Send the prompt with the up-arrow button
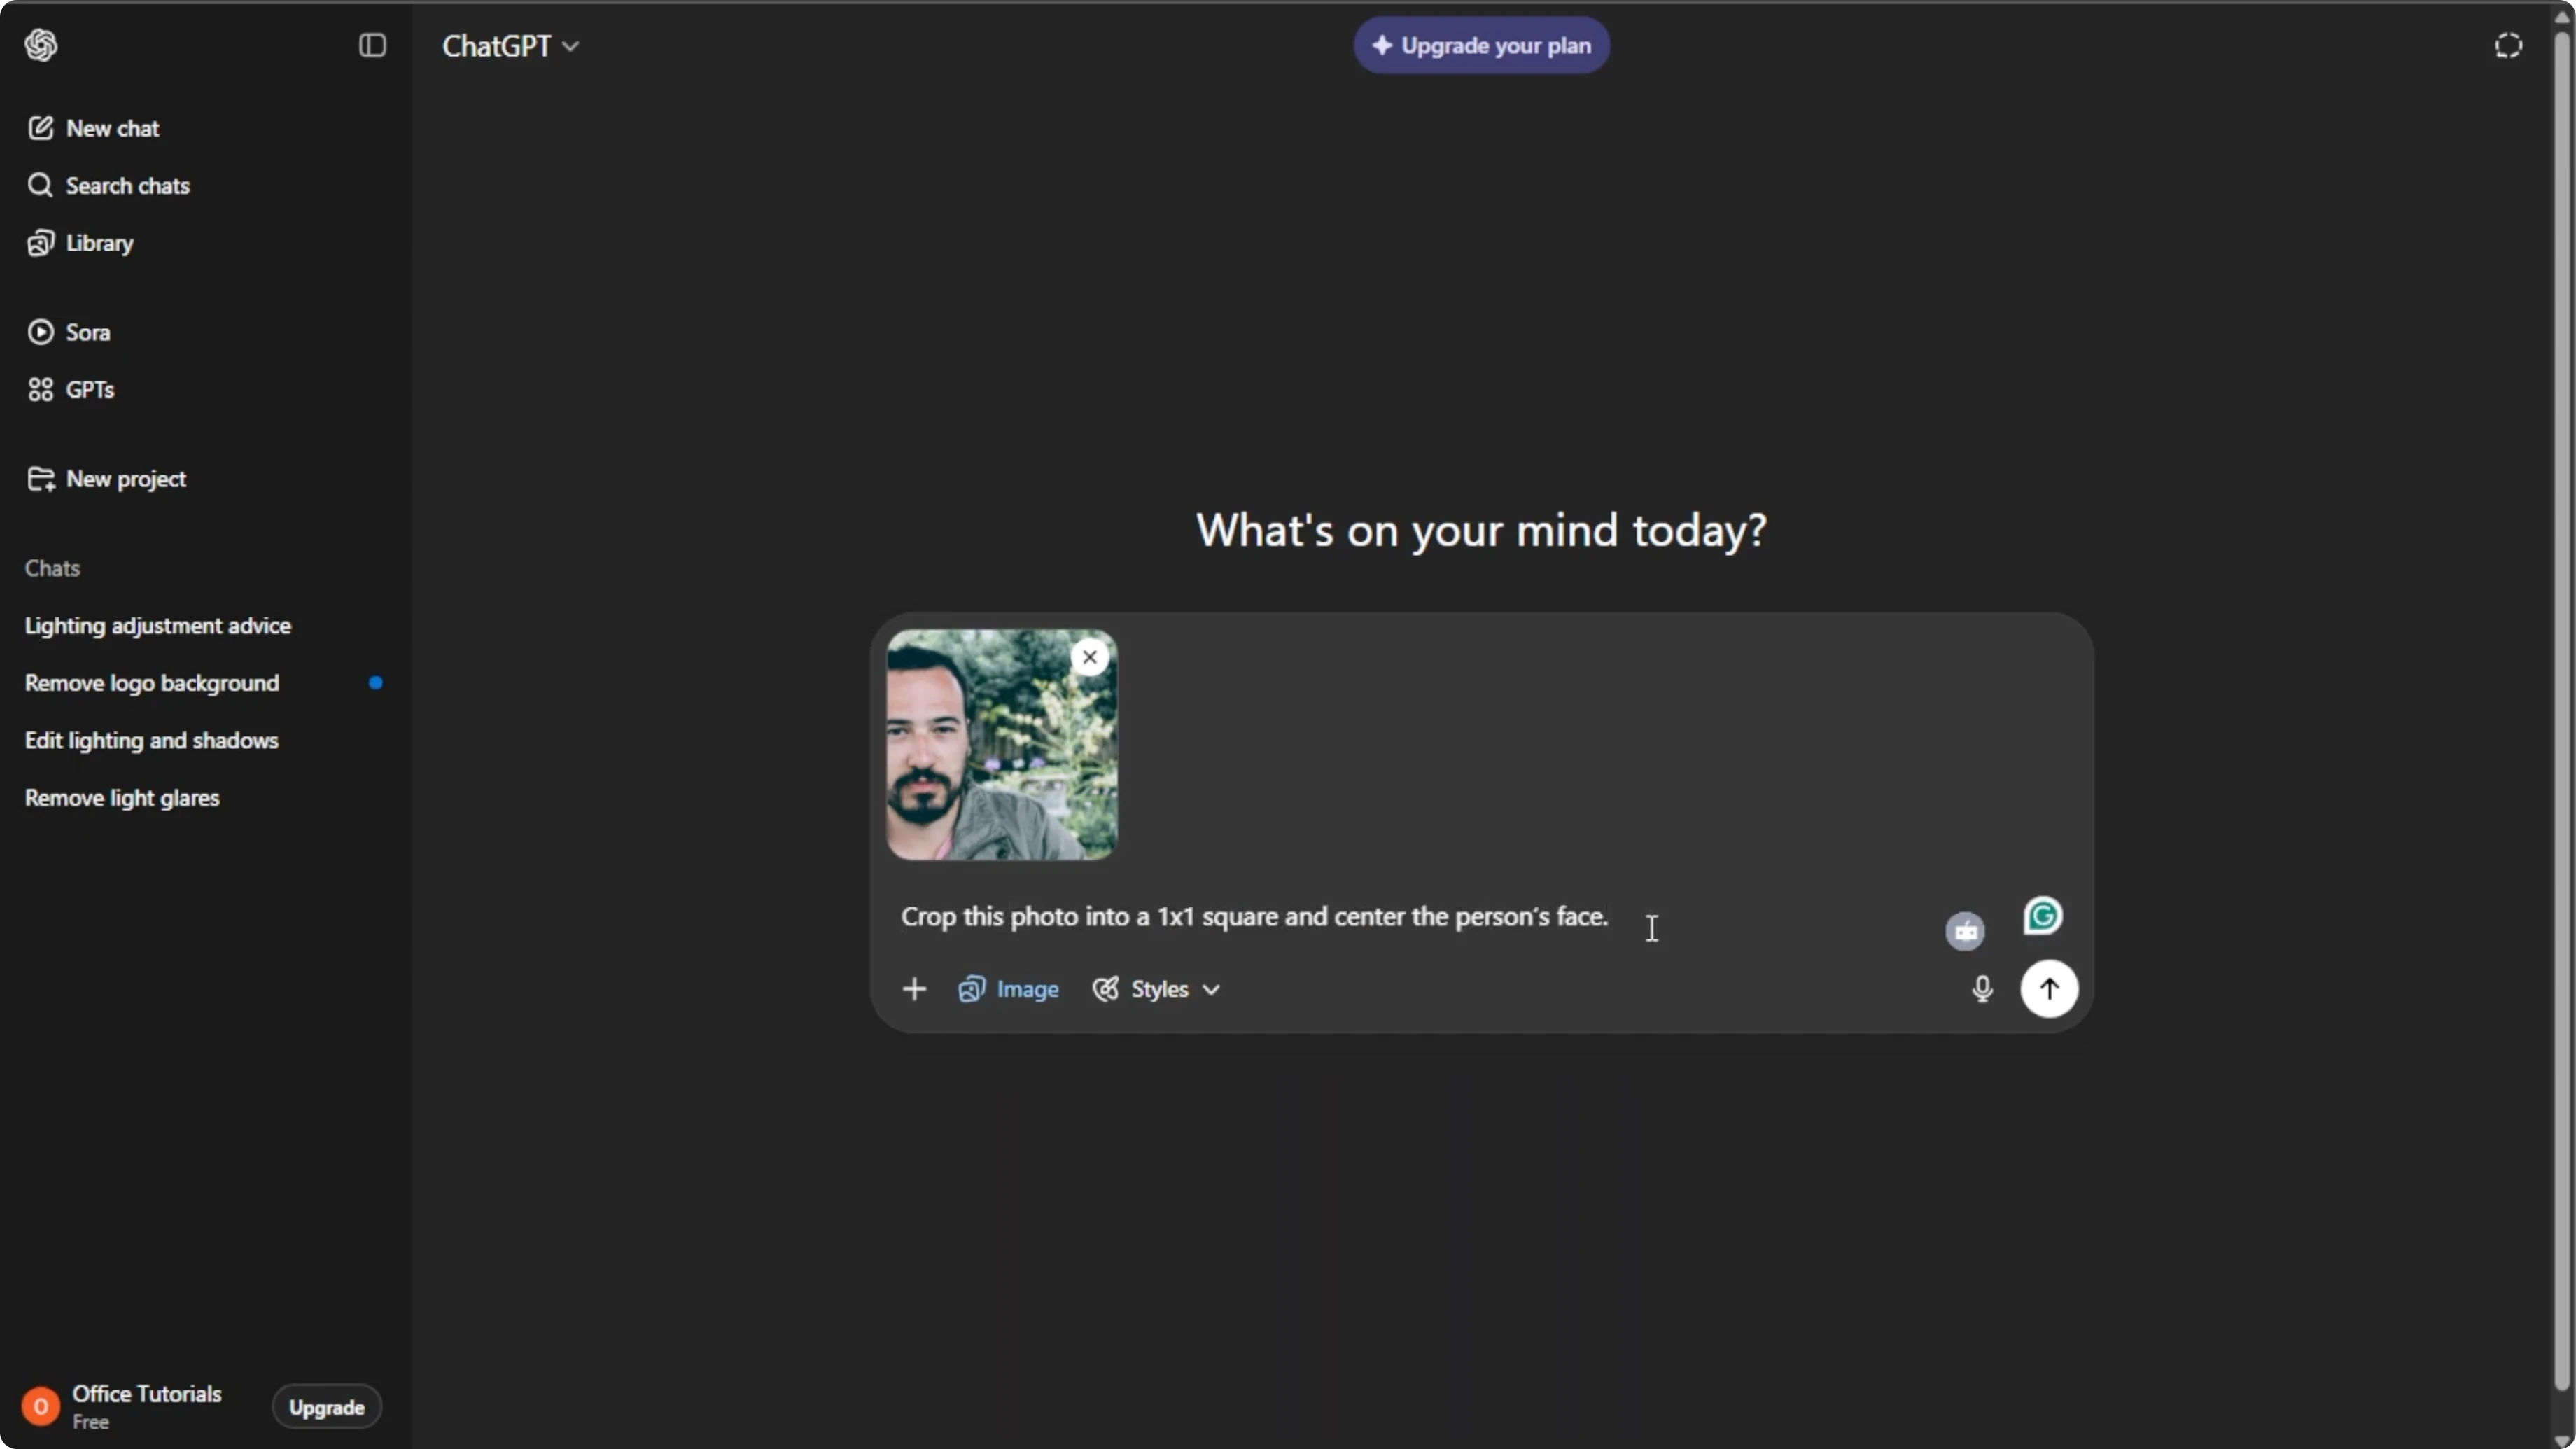Viewport: 2576px width, 1449px height. [2048, 989]
